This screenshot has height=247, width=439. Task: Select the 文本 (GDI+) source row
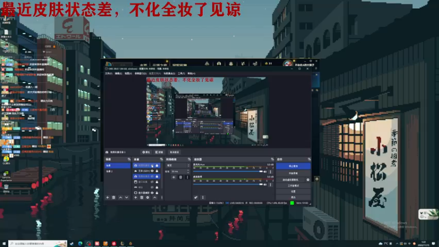(x=146, y=171)
